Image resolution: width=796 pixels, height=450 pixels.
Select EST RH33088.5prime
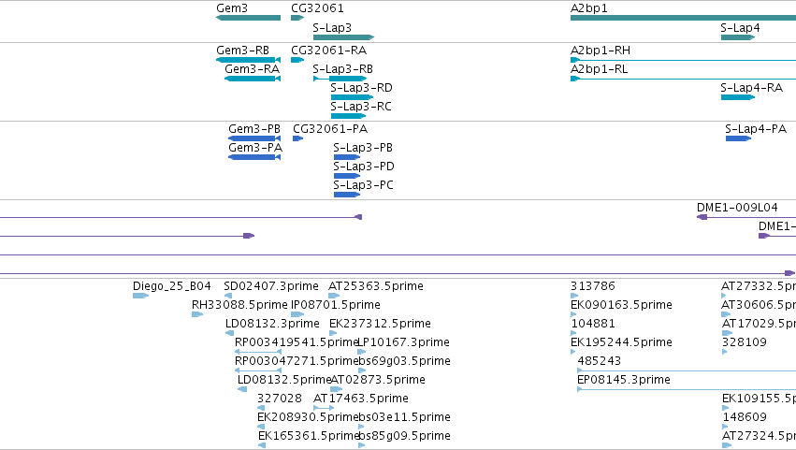[x=197, y=314]
